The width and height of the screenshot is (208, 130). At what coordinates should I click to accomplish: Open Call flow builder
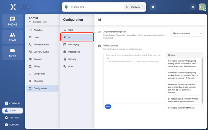42,52
